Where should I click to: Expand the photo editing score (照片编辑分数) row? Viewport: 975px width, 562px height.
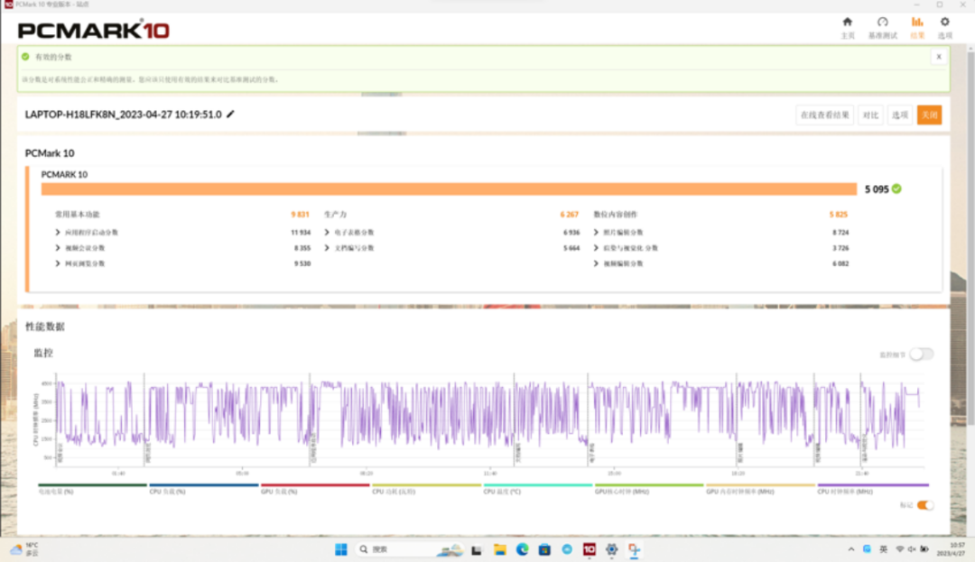(623, 232)
